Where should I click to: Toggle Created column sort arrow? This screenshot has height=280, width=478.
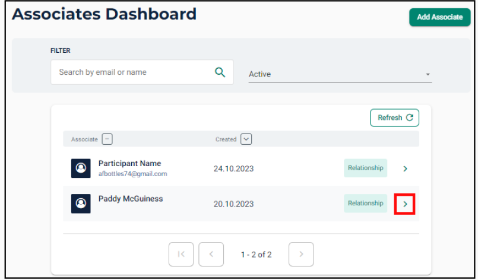[x=246, y=139]
